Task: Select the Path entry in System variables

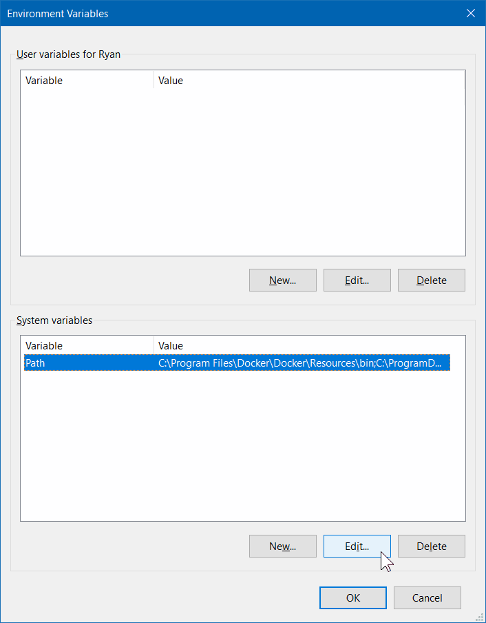Action: [35, 363]
